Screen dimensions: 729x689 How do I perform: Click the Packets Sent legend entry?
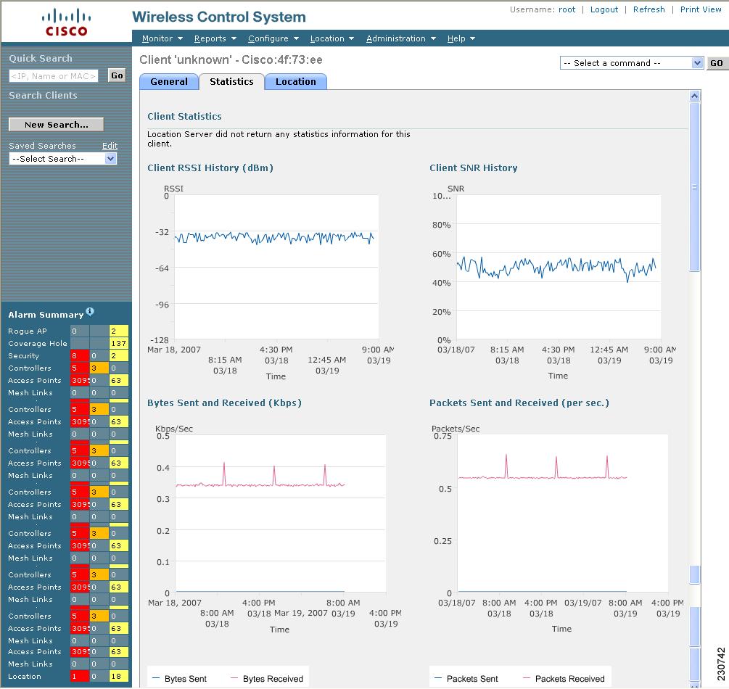(x=466, y=679)
